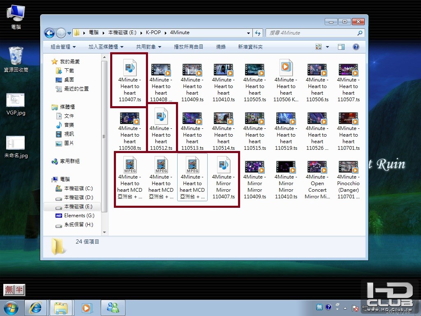Screen dimensions: 421x316
Task: Open the 組合管理 menu
Action: [x=63, y=47]
